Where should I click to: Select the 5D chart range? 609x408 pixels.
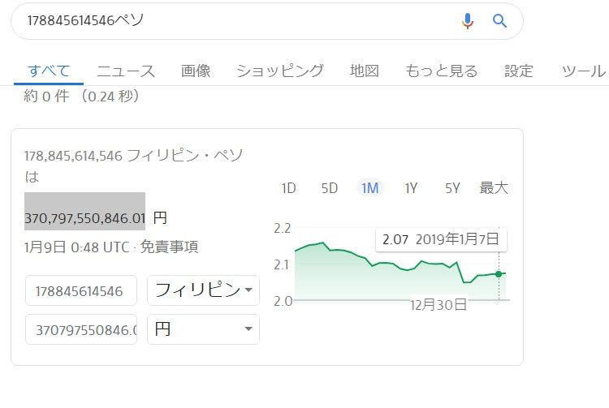[329, 188]
